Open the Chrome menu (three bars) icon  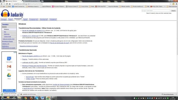(x=177, y=4)
